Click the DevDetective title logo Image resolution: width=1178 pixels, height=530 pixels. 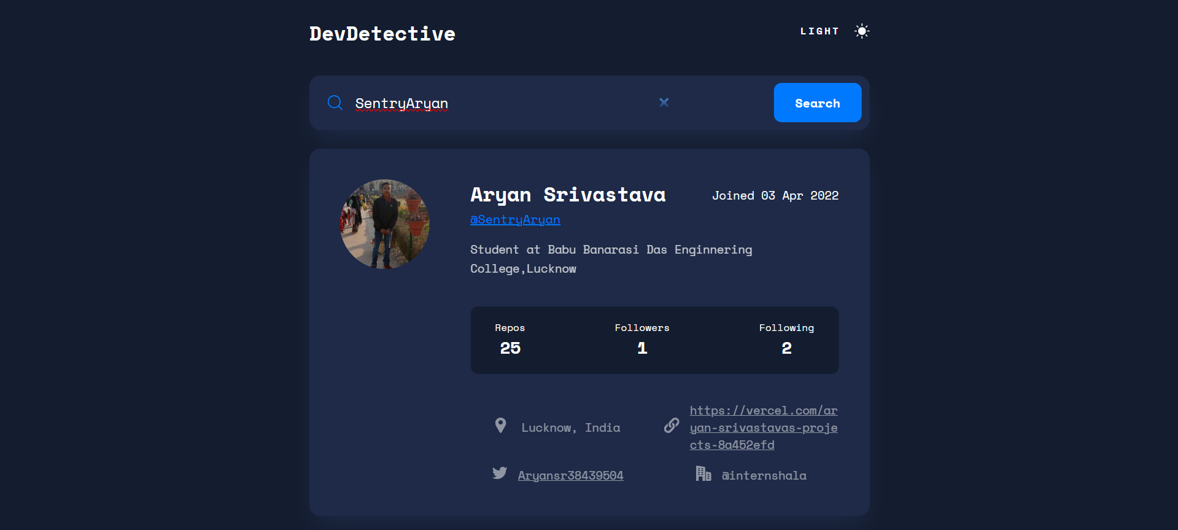coord(382,34)
